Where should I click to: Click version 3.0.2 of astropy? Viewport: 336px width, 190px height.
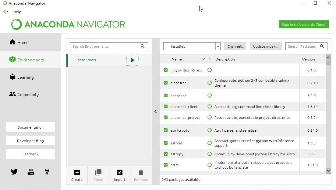click(x=311, y=154)
